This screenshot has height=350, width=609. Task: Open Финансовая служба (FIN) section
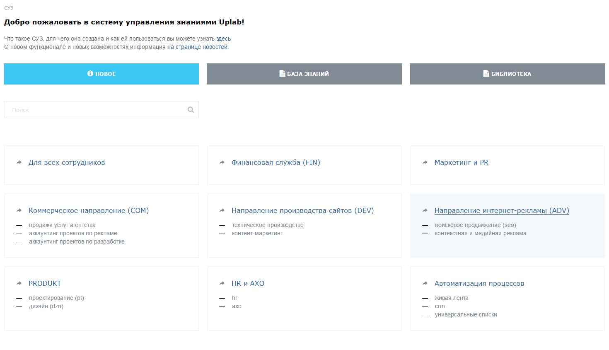[276, 162]
